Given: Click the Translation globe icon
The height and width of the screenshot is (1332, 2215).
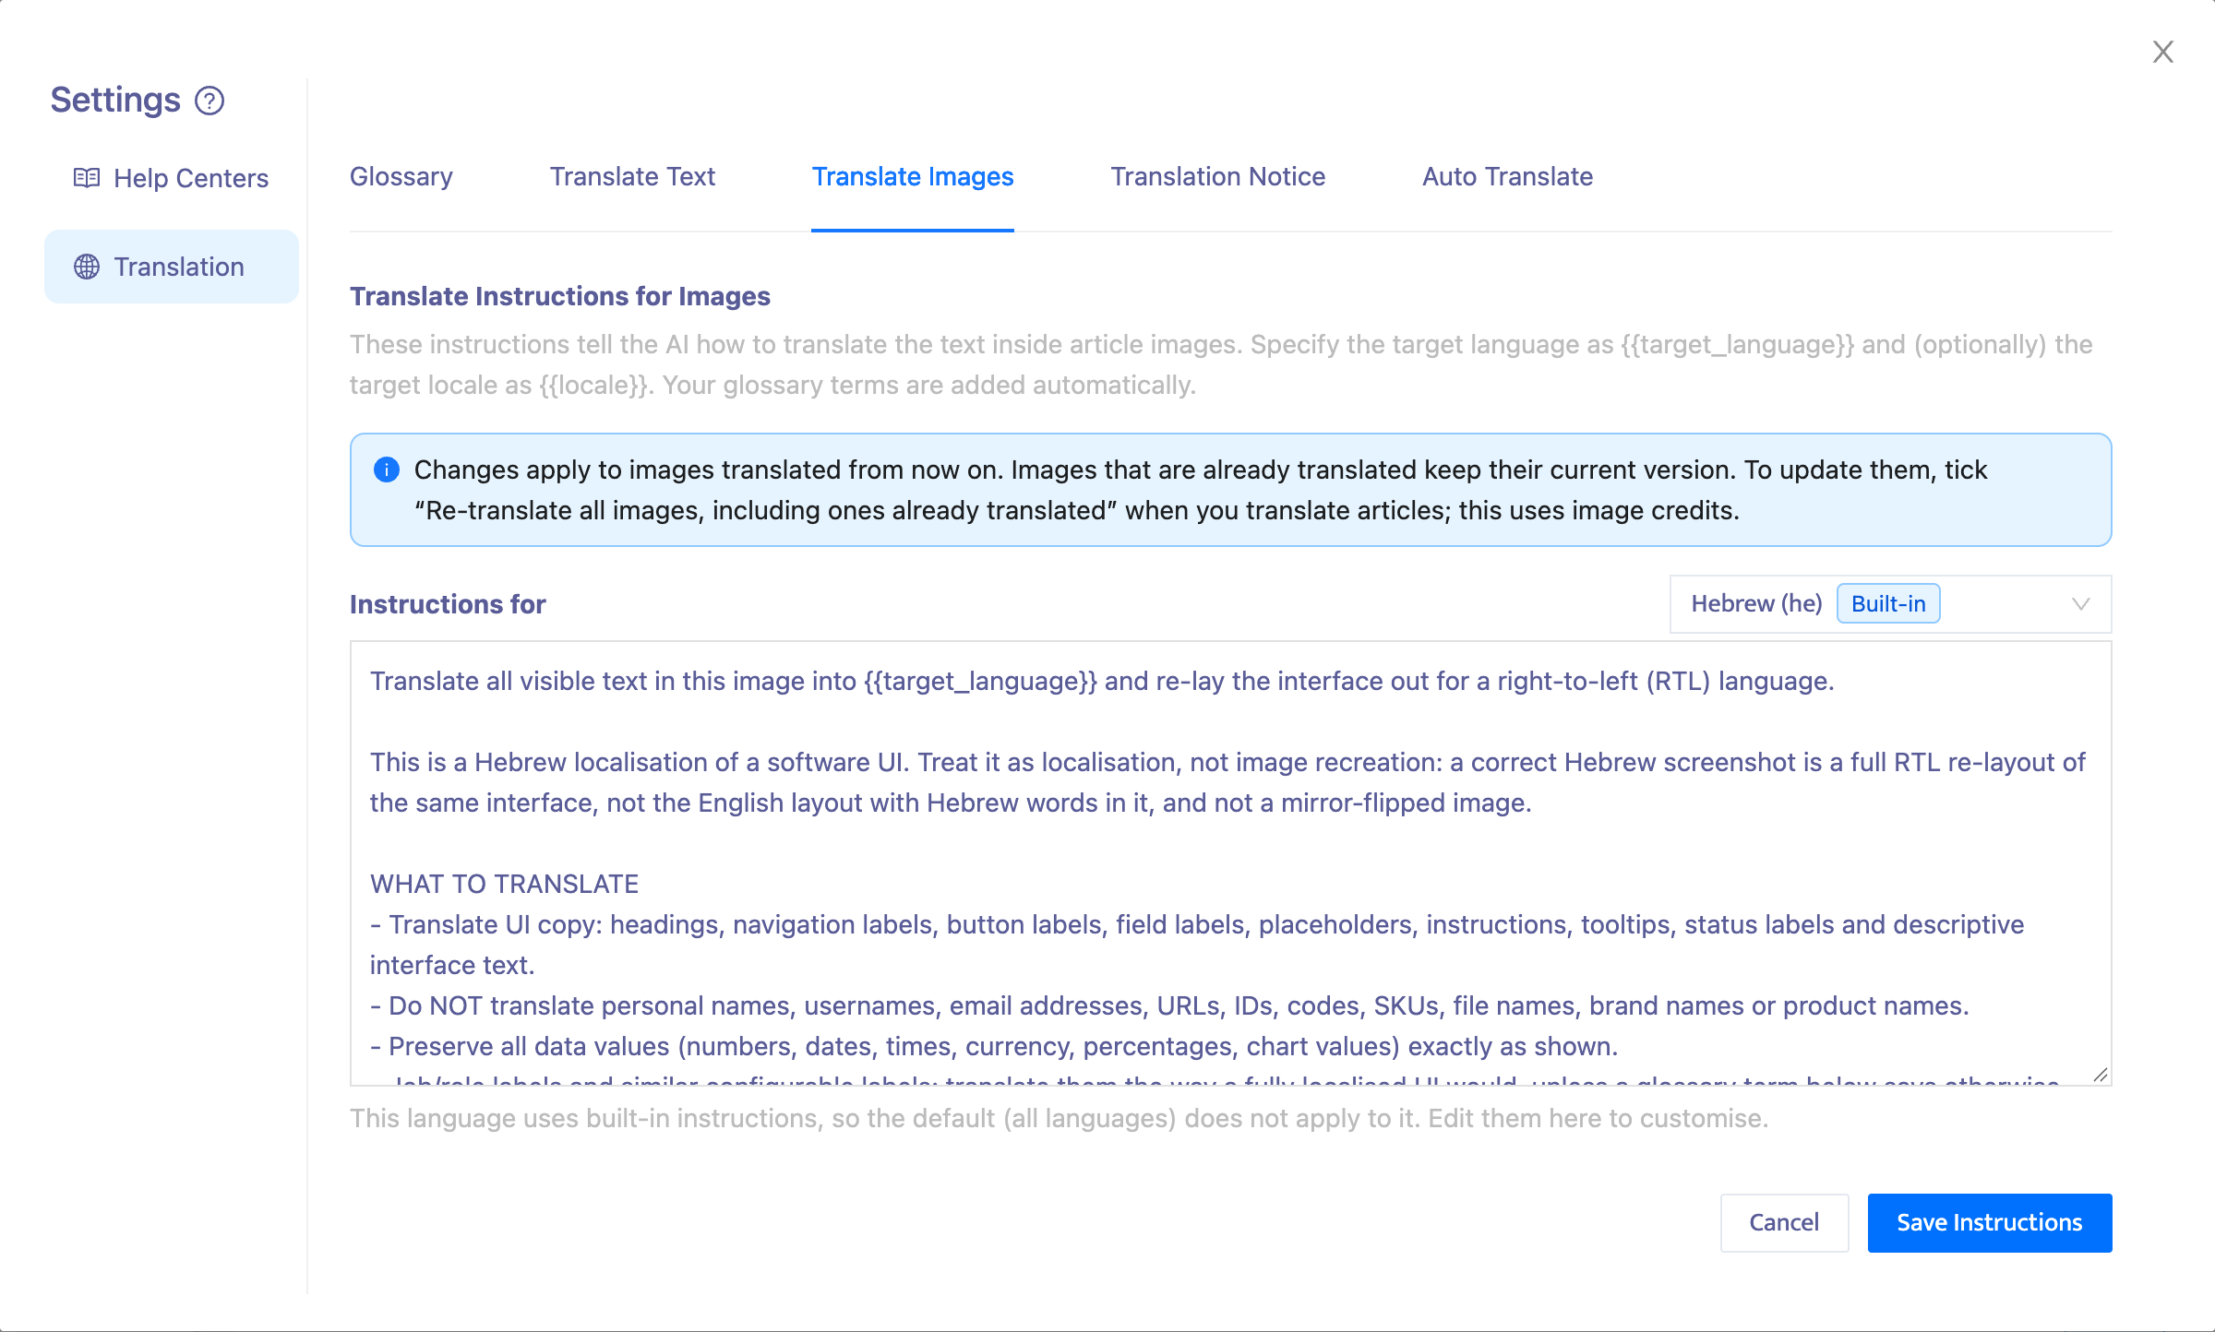Looking at the screenshot, I should [87, 267].
